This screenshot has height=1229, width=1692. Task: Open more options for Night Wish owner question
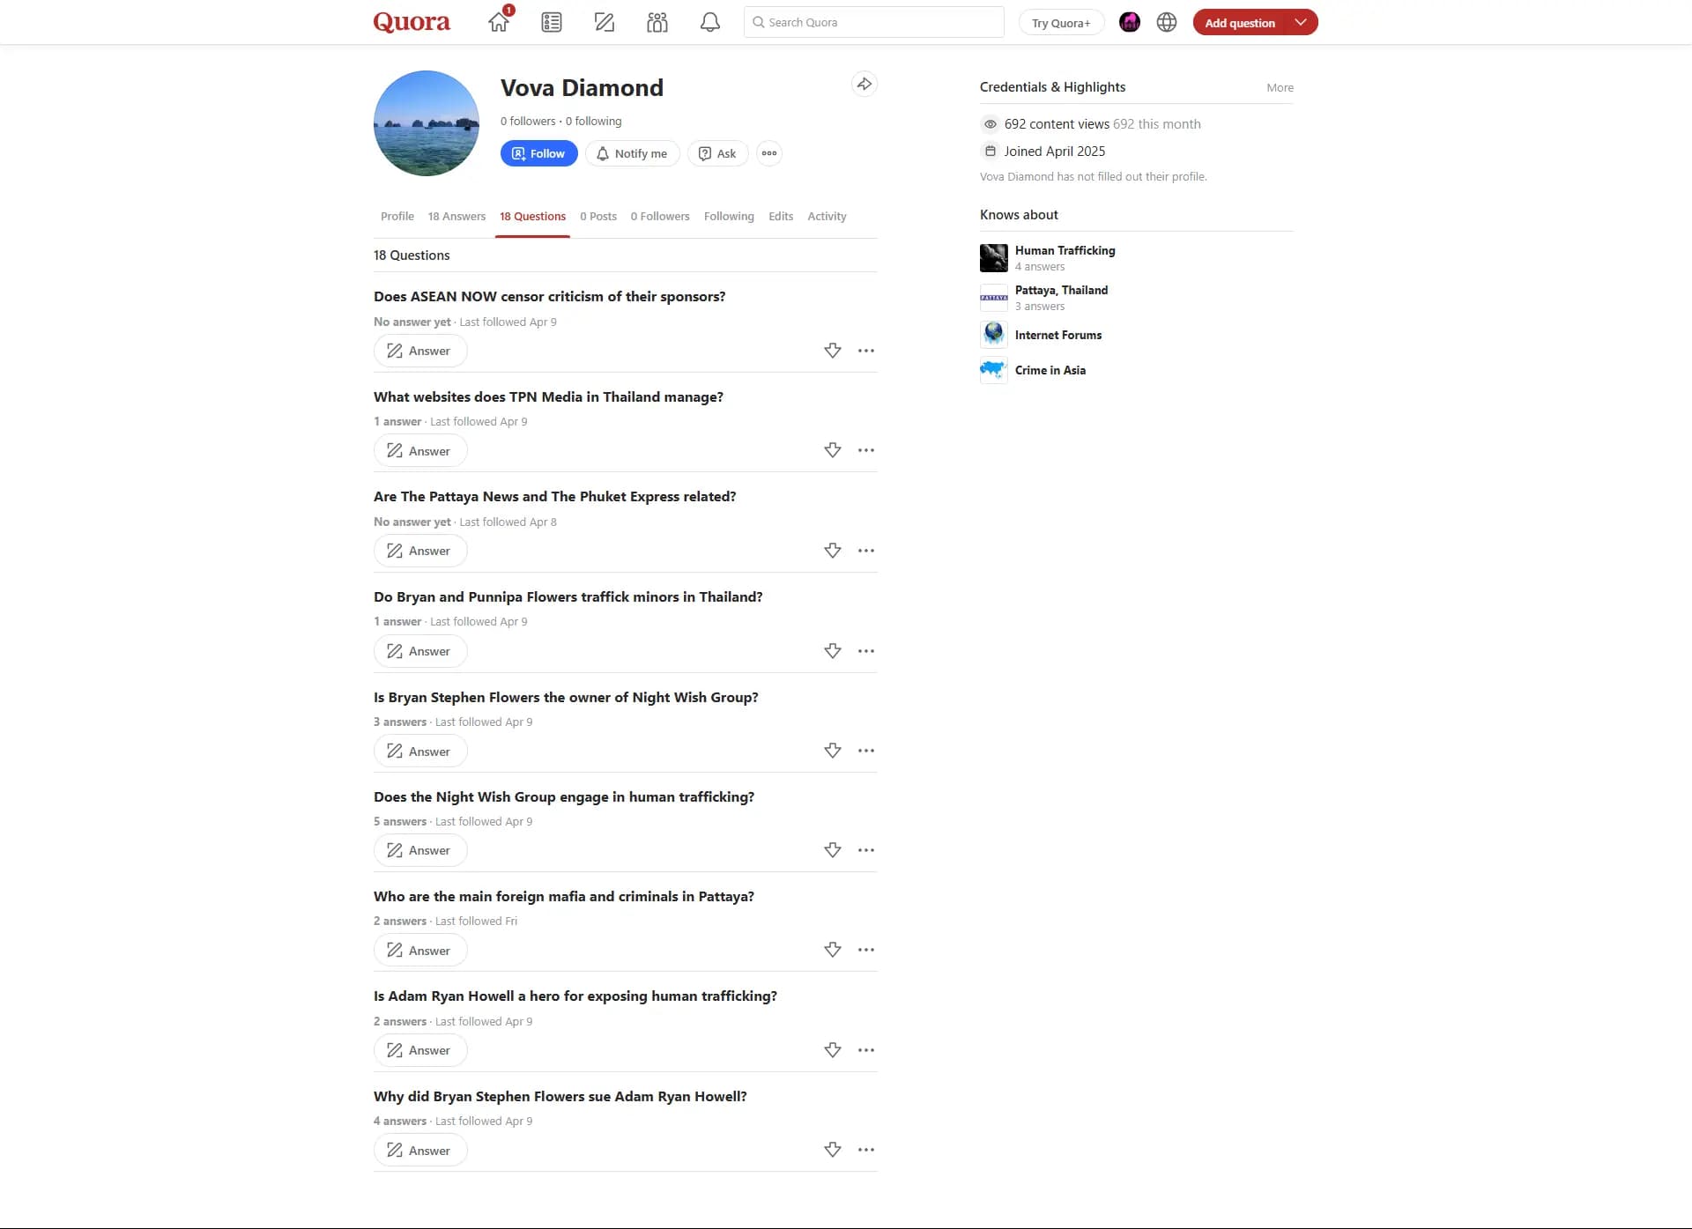point(866,751)
